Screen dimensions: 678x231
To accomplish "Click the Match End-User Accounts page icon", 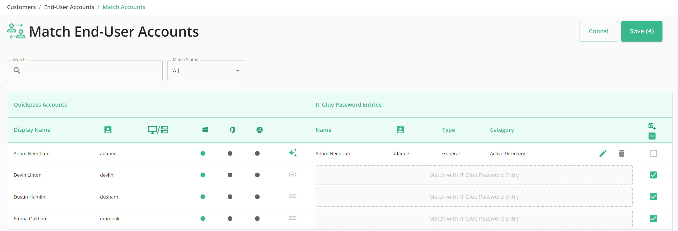I will (16, 31).
